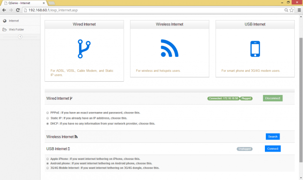Viewport: 303px width, 180px height.
Task: Click the folder icon beside Web Folder
Action: point(4,29)
